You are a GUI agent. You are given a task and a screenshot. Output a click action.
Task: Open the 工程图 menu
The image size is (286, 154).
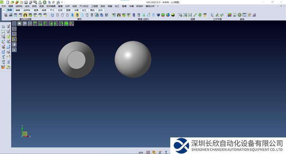tap(95, 6)
